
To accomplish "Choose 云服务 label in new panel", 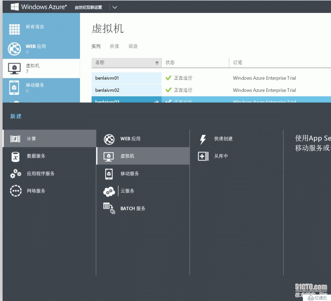I will pos(127,191).
